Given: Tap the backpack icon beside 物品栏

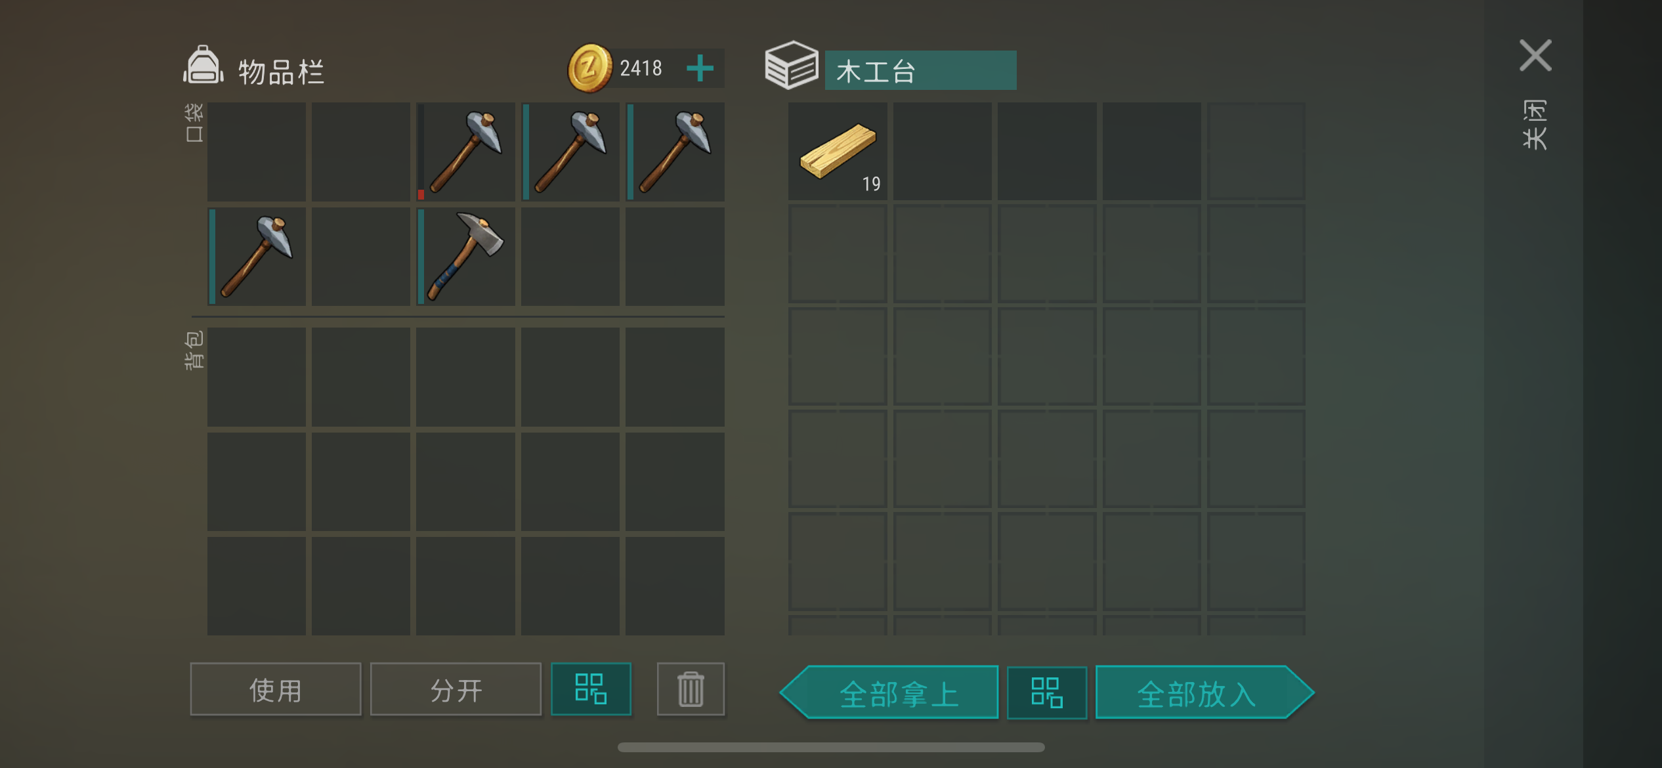Looking at the screenshot, I should click(203, 66).
